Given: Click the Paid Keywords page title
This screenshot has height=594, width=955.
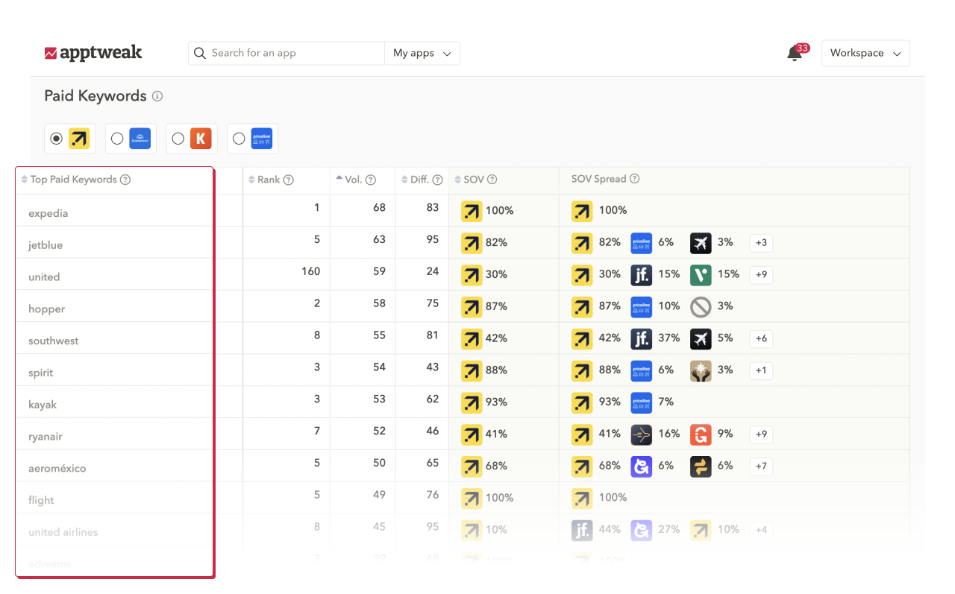Looking at the screenshot, I should (x=95, y=96).
